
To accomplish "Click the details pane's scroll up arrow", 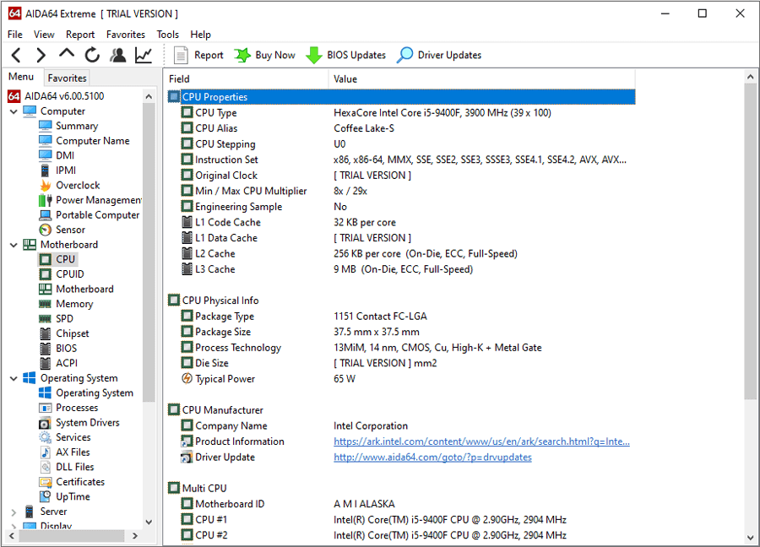I will [751, 77].
